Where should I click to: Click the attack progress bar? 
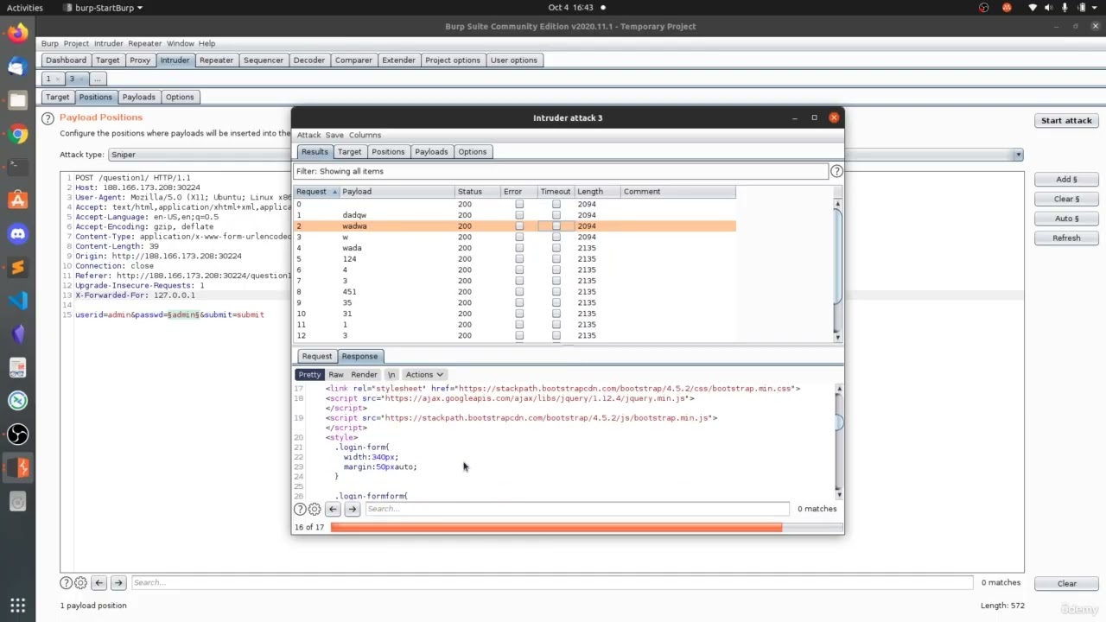[x=586, y=527]
